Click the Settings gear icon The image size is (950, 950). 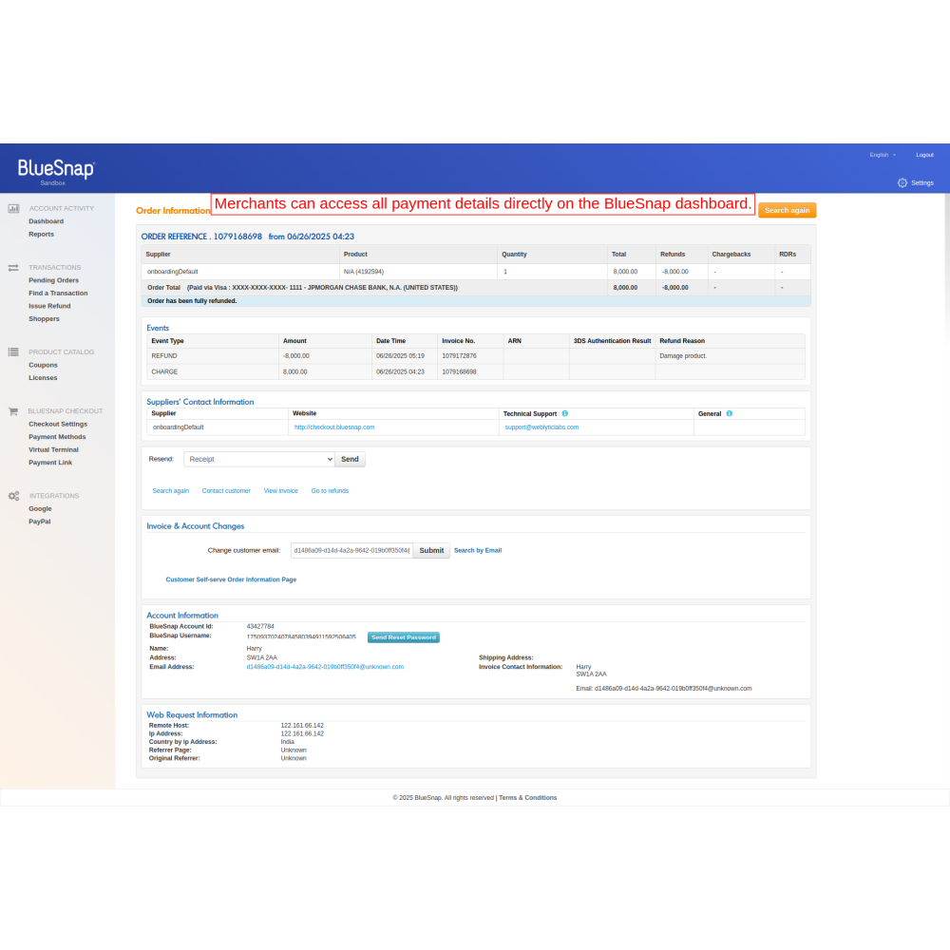click(902, 182)
